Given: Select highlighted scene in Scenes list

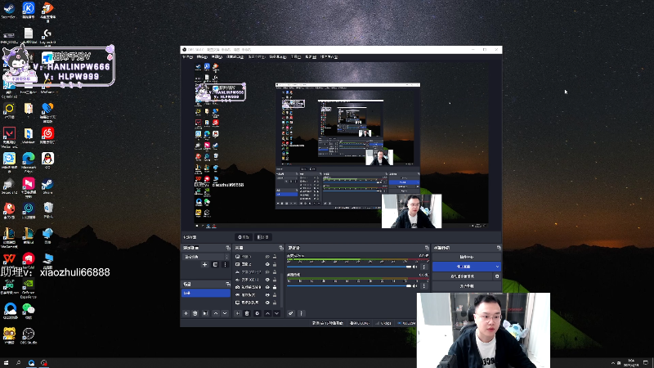Looking at the screenshot, I should pos(206,293).
